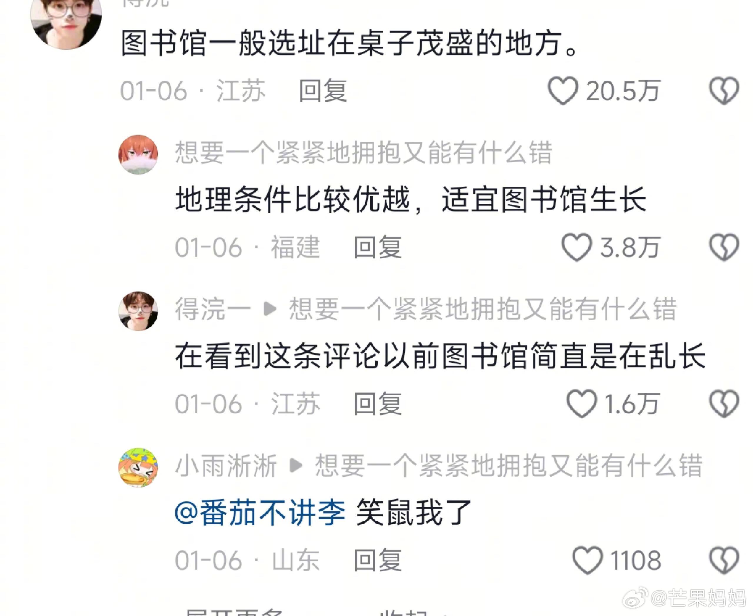Image resolution: width=753 pixels, height=616 pixels.
Task: Dislike the 地理条件比较优越 comment
Action: pyautogui.click(x=724, y=247)
